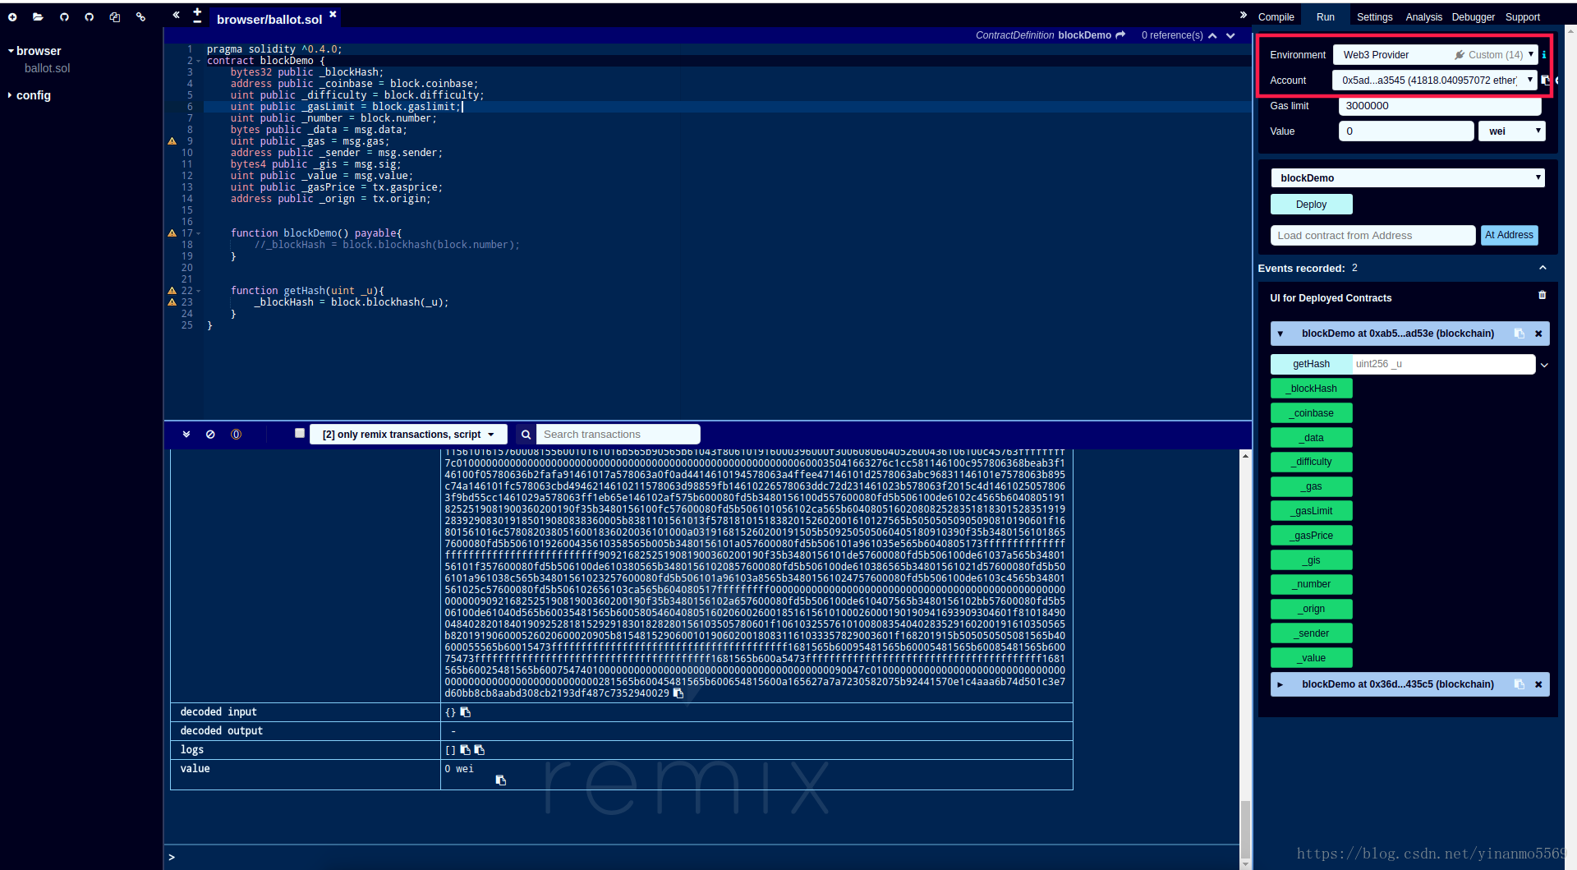Open the Account selection dropdown

coord(1434,81)
